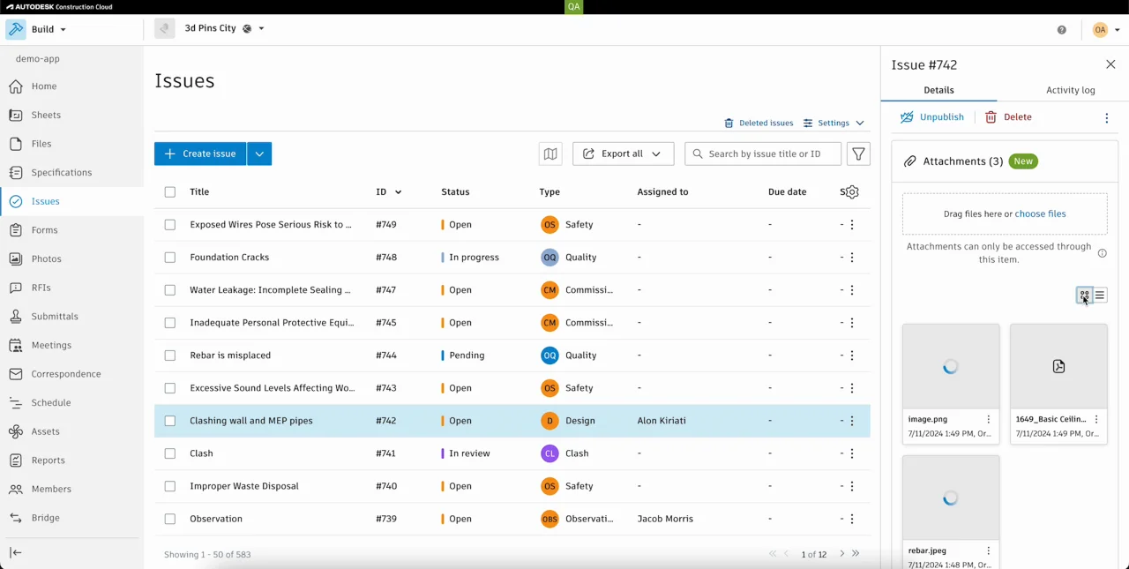Check the Observation issue row
This screenshot has width=1129, height=569.
coord(170,519)
